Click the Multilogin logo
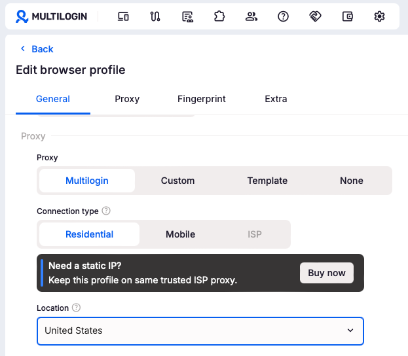This screenshot has width=408, height=356. 51,16
